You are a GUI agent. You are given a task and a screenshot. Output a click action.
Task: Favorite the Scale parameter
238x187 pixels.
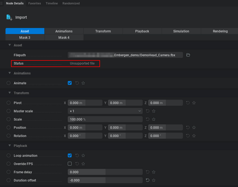(154, 119)
